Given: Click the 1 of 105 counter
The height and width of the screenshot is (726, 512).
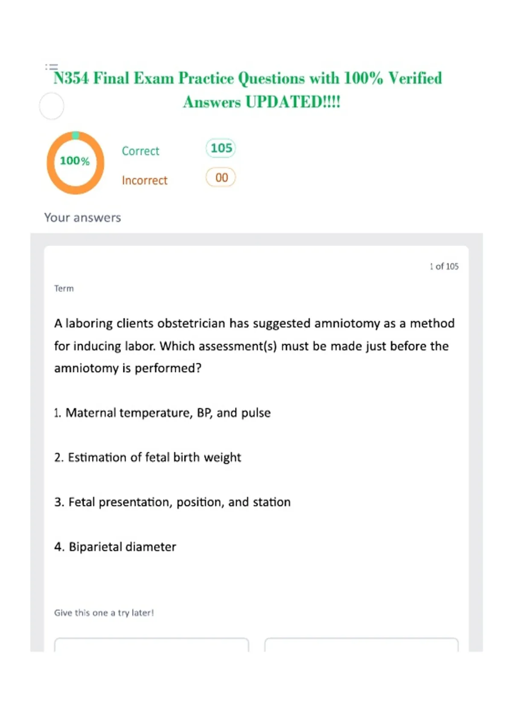Looking at the screenshot, I should click(444, 266).
